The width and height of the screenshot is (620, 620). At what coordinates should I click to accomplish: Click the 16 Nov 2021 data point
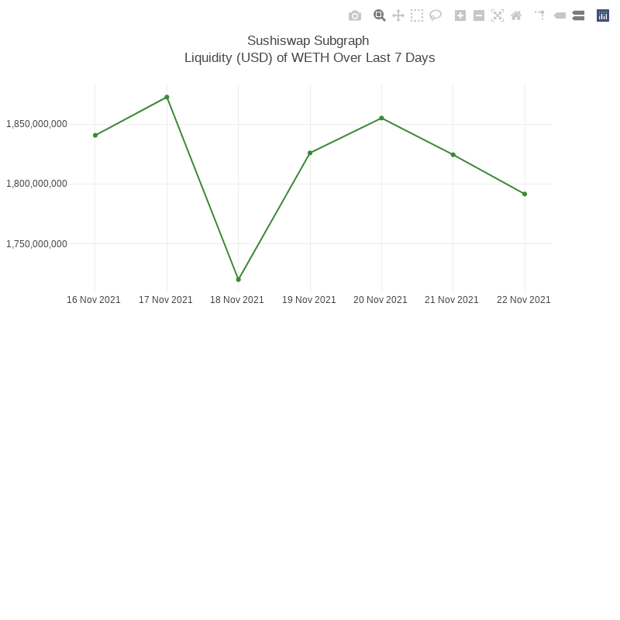pos(95,135)
